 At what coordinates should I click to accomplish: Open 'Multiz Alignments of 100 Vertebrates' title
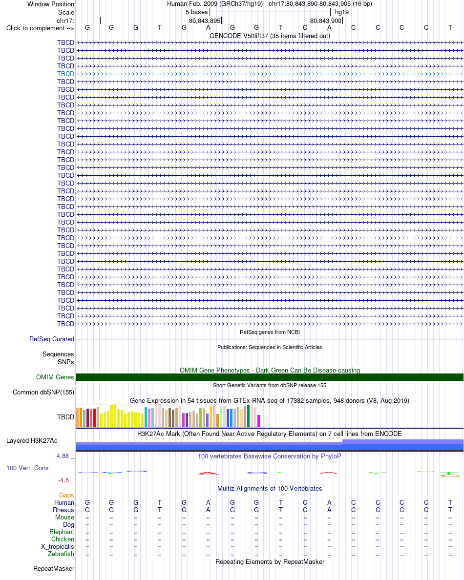(270, 489)
